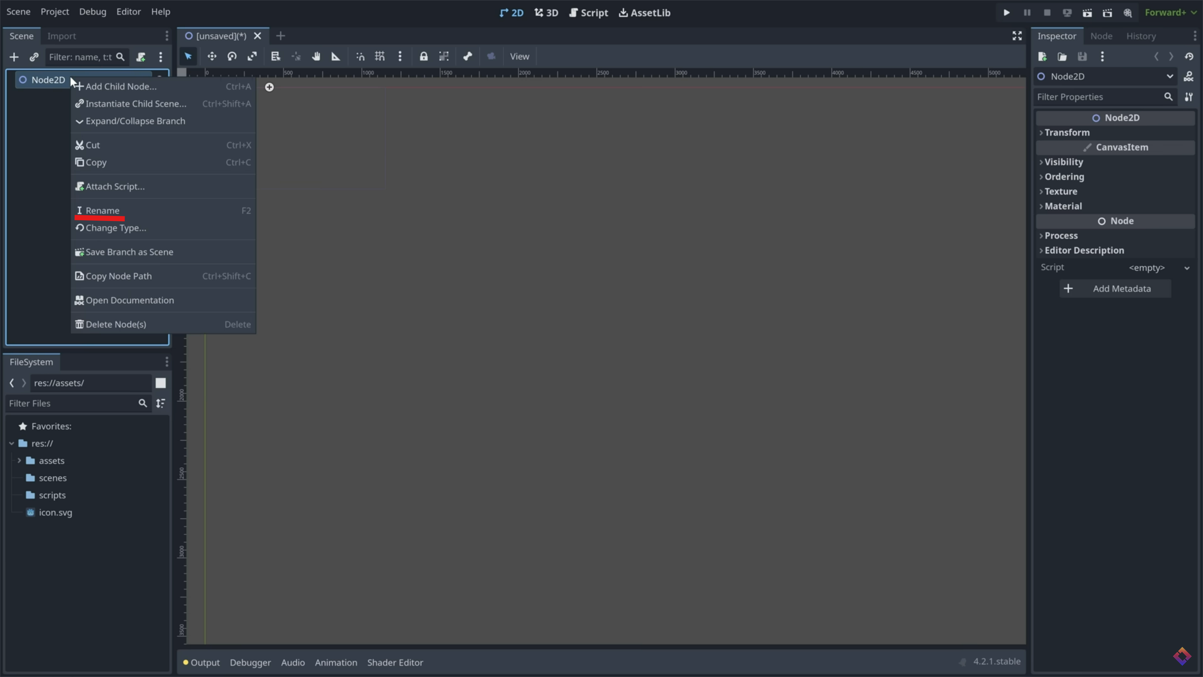Select Delete Node(s) in context menu
The image size is (1203, 677).
pos(116,324)
